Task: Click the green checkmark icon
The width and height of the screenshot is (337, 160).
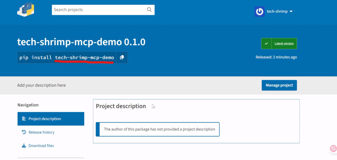Action: point(266,43)
